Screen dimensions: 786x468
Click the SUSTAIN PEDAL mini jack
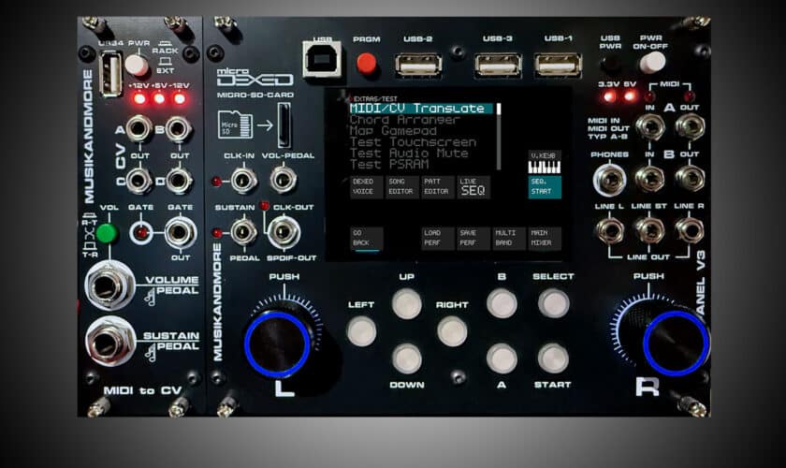(x=243, y=232)
